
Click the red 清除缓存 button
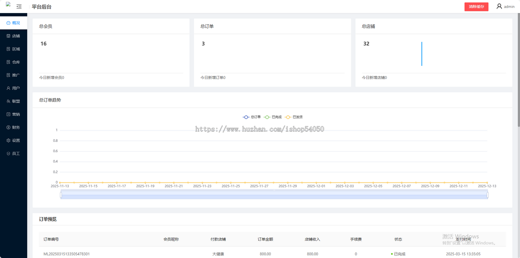(x=476, y=7)
